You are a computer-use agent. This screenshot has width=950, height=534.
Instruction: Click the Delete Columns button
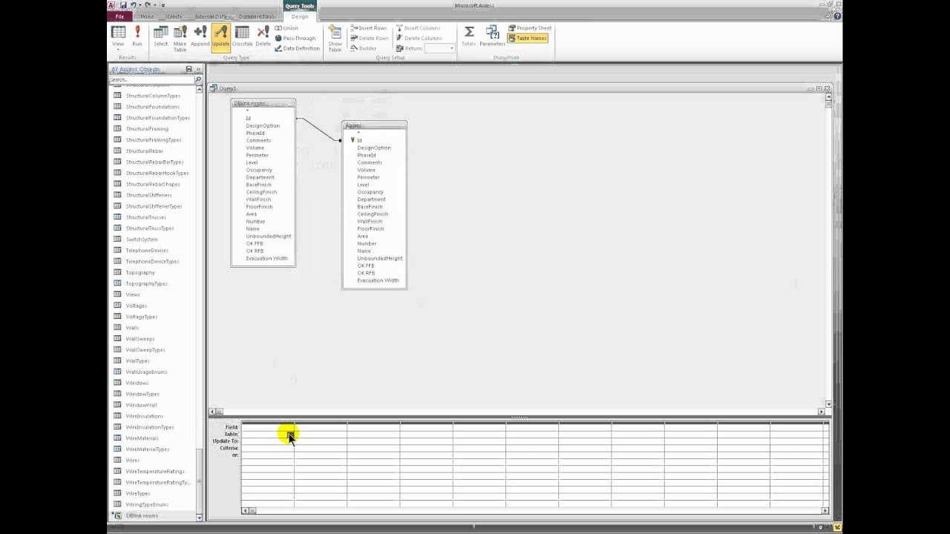419,38
